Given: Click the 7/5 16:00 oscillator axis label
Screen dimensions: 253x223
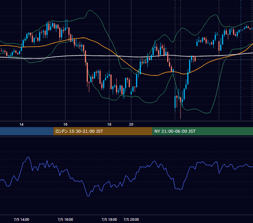Looking at the screenshot, I should point(65,219).
